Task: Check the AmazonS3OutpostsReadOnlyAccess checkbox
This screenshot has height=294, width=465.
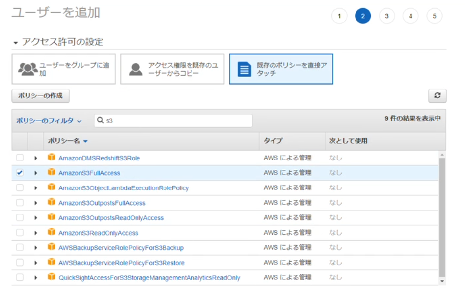Action: [20, 217]
